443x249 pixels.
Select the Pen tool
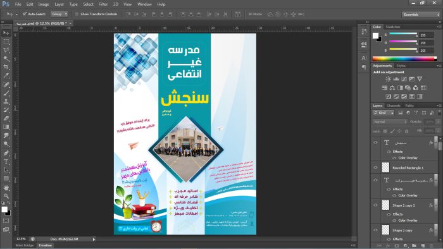tap(6, 153)
